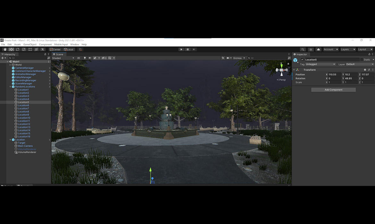Select the Scale tool
This screenshot has width=375, height=224.
24,50
